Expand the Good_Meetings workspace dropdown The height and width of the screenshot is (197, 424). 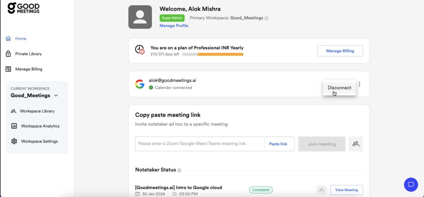56,95
